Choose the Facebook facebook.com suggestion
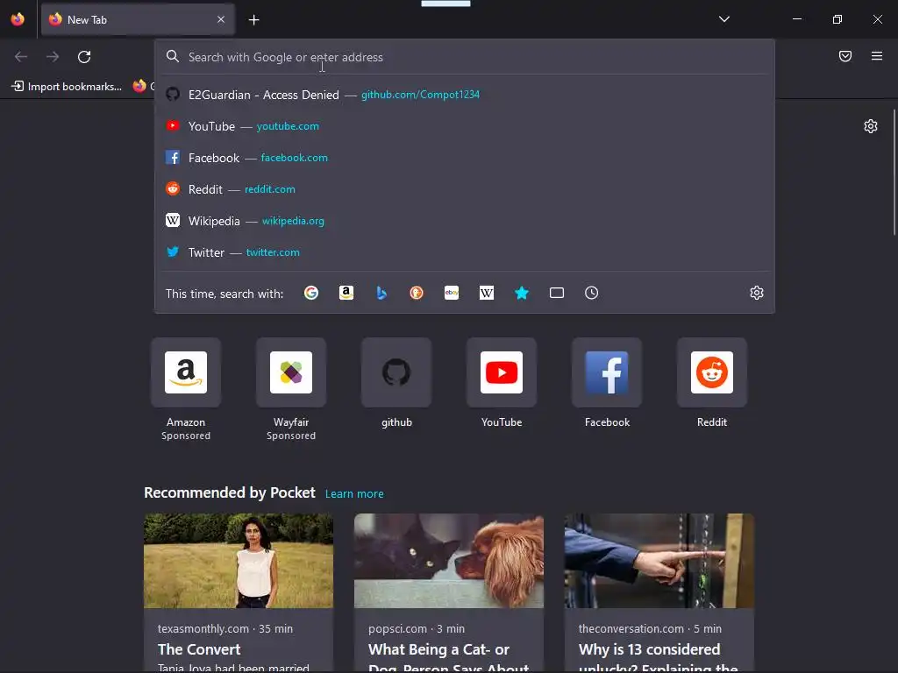The height and width of the screenshot is (673, 898). point(465,158)
